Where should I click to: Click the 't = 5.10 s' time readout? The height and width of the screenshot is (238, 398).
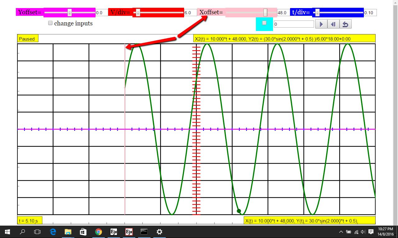click(30, 221)
